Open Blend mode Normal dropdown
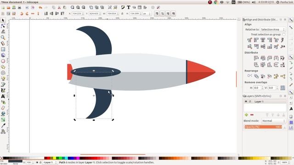The height and width of the screenshot is (165, 294). pyautogui.click(x=274, y=121)
